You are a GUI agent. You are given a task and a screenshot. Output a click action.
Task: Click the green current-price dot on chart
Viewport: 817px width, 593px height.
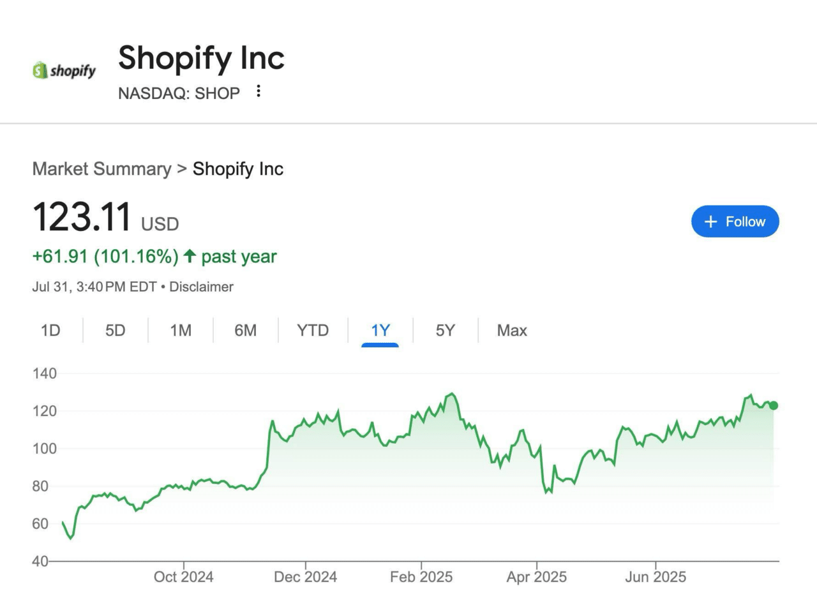tap(774, 405)
